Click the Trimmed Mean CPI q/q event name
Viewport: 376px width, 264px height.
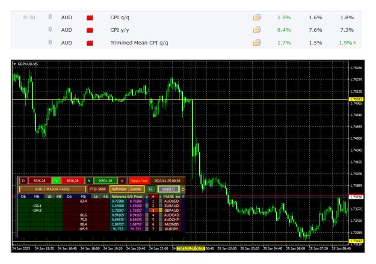coord(139,43)
